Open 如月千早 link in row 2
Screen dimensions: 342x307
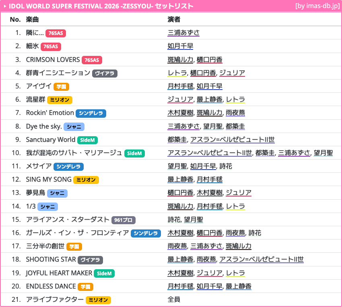[x=180, y=46]
